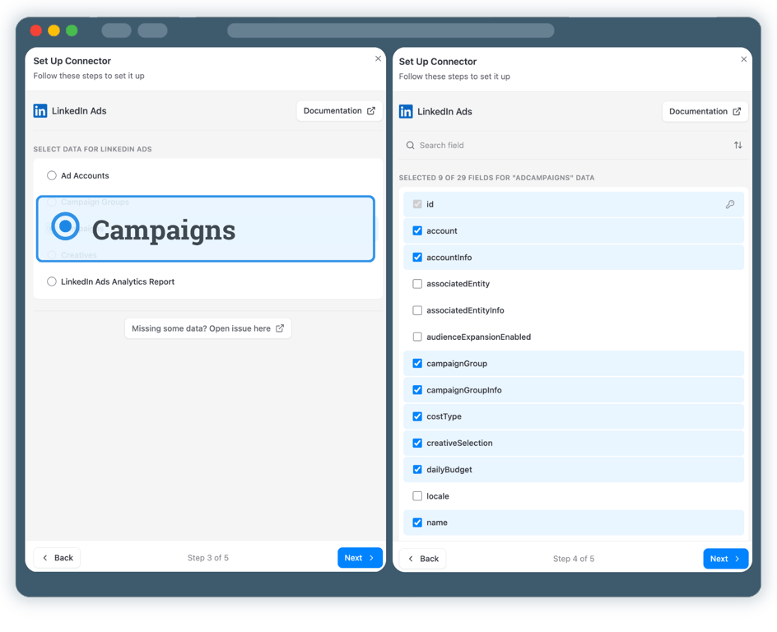Click the browser address bar placeholder

click(x=390, y=30)
